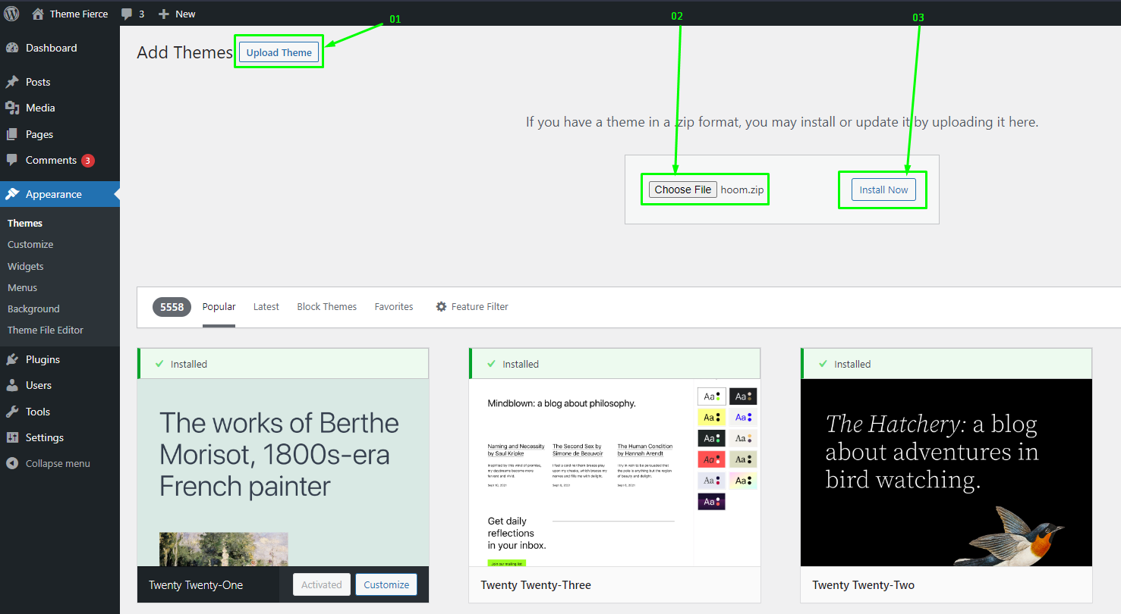Click the Posts pushpin icon
The height and width of the screenshot is (614, 1121).
click(x=12, y=82)
